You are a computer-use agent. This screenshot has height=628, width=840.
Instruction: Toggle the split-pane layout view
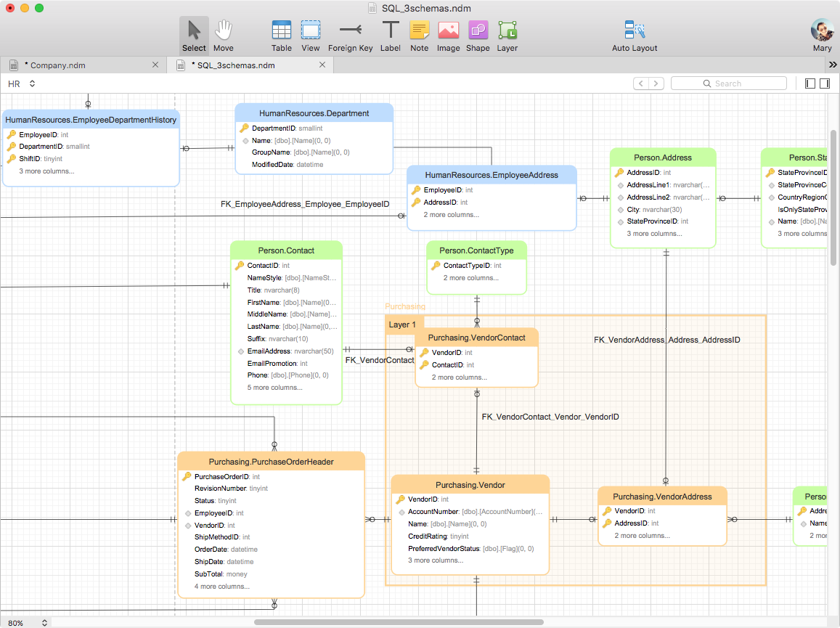point(826,83)
